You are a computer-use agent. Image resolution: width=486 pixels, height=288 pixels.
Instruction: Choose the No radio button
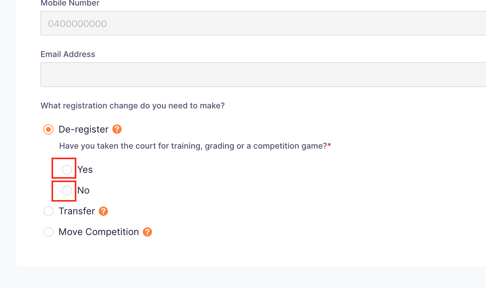67,190
